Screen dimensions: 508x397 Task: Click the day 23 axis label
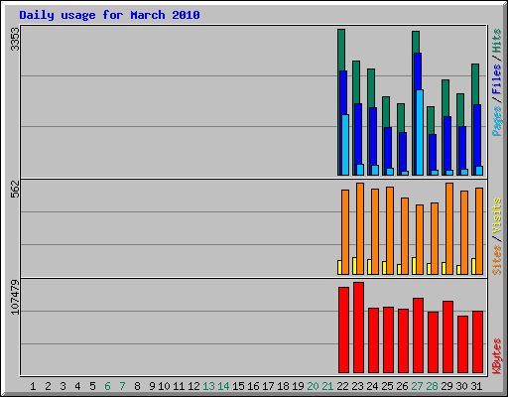tap(357, 386)
